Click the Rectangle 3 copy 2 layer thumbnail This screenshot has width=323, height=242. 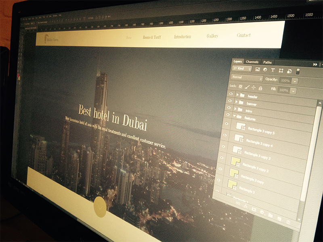[236, 162]
